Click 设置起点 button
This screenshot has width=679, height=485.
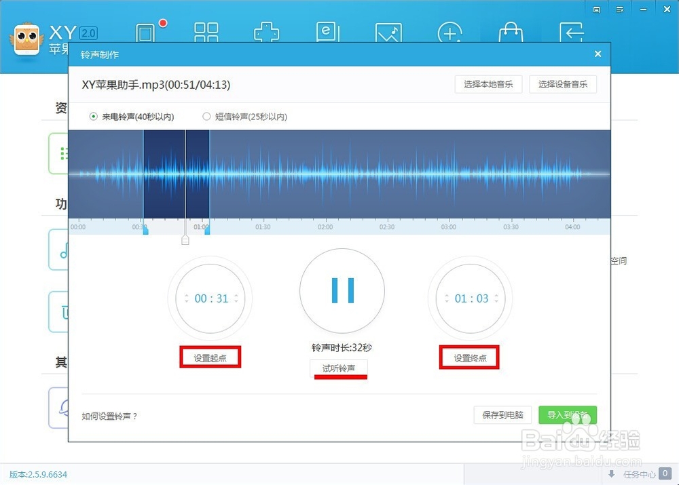[210, 357]
